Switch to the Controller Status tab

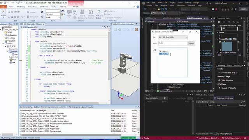(26, 107)
